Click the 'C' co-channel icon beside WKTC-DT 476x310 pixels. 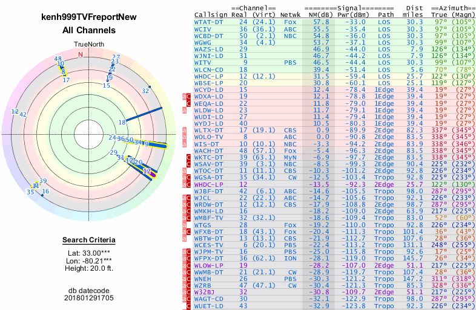(x=189, y=157)
